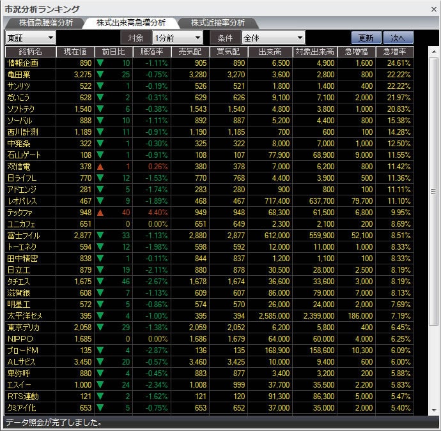Select the 中発条 stock name
441x431 pixels.
pos(19,144)
